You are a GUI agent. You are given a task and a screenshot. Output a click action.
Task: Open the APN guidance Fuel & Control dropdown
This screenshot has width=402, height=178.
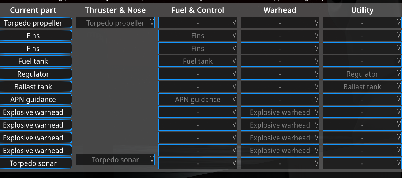pyautogui.click(x=198, y=100)
